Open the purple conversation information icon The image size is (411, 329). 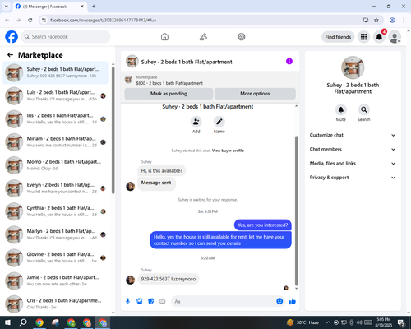point(289,62)
